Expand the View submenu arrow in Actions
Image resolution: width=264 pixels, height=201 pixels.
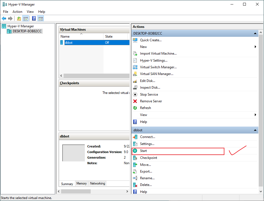(x=255, y=115)
